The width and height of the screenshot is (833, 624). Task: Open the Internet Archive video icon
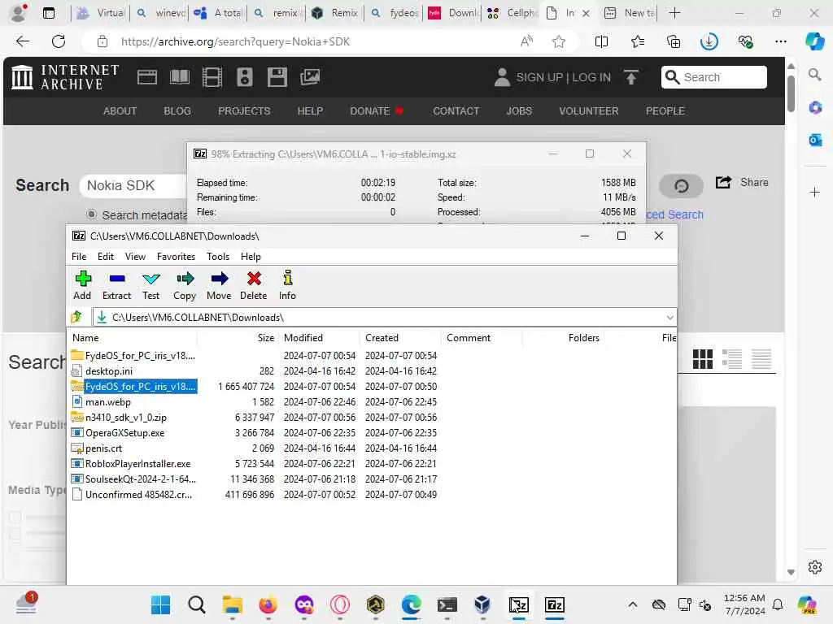[212, 77]
